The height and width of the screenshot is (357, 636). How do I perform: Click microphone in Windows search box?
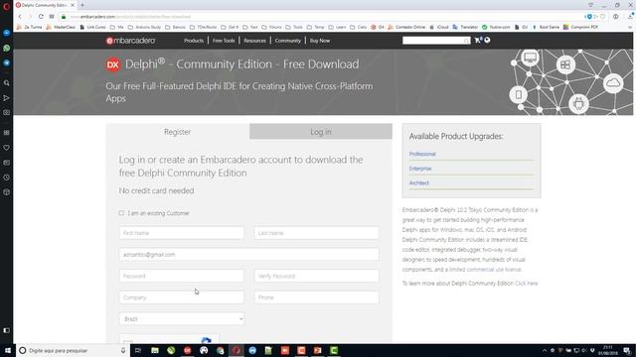click(x=123, y=350)
